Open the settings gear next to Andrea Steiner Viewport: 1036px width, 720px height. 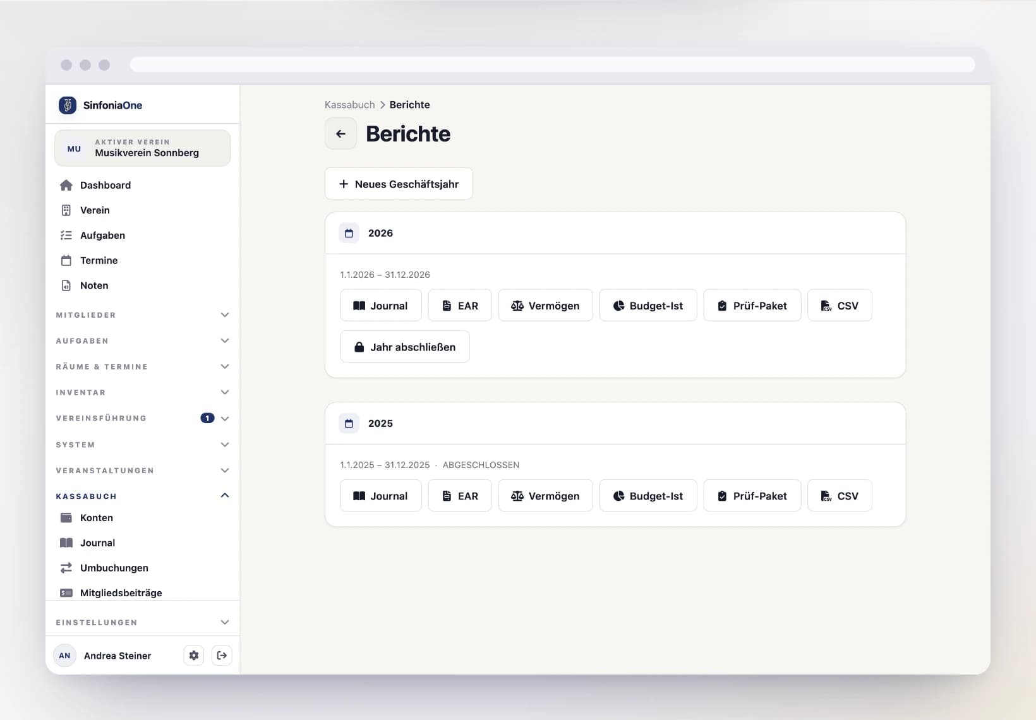click(194, 656)
